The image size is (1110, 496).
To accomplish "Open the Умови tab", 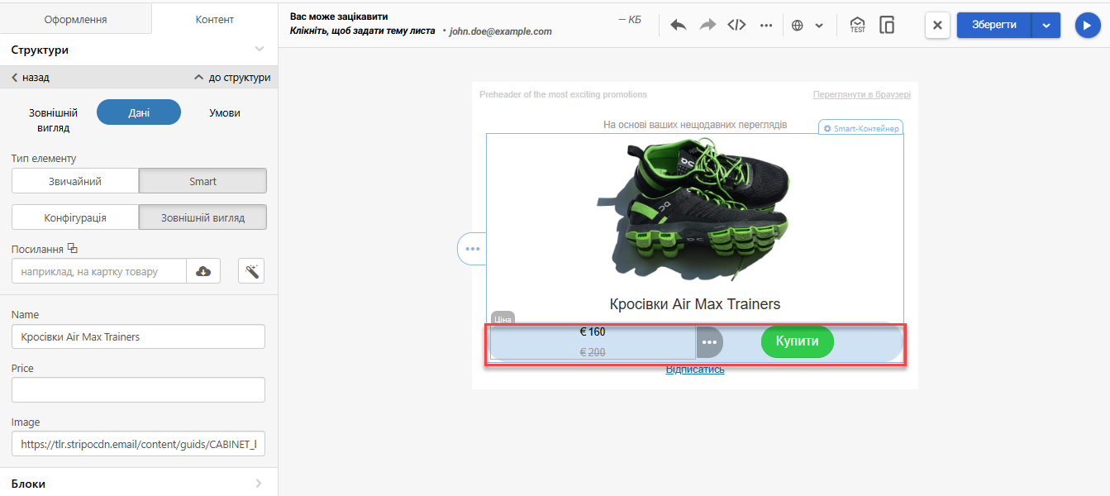I will (225, 112).
